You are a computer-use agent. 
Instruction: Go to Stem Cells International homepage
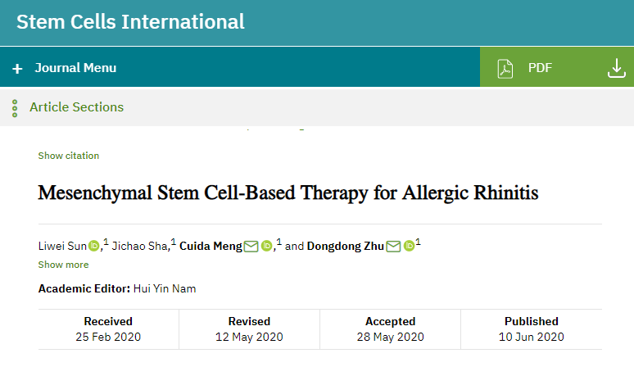[x=130, y=21]
